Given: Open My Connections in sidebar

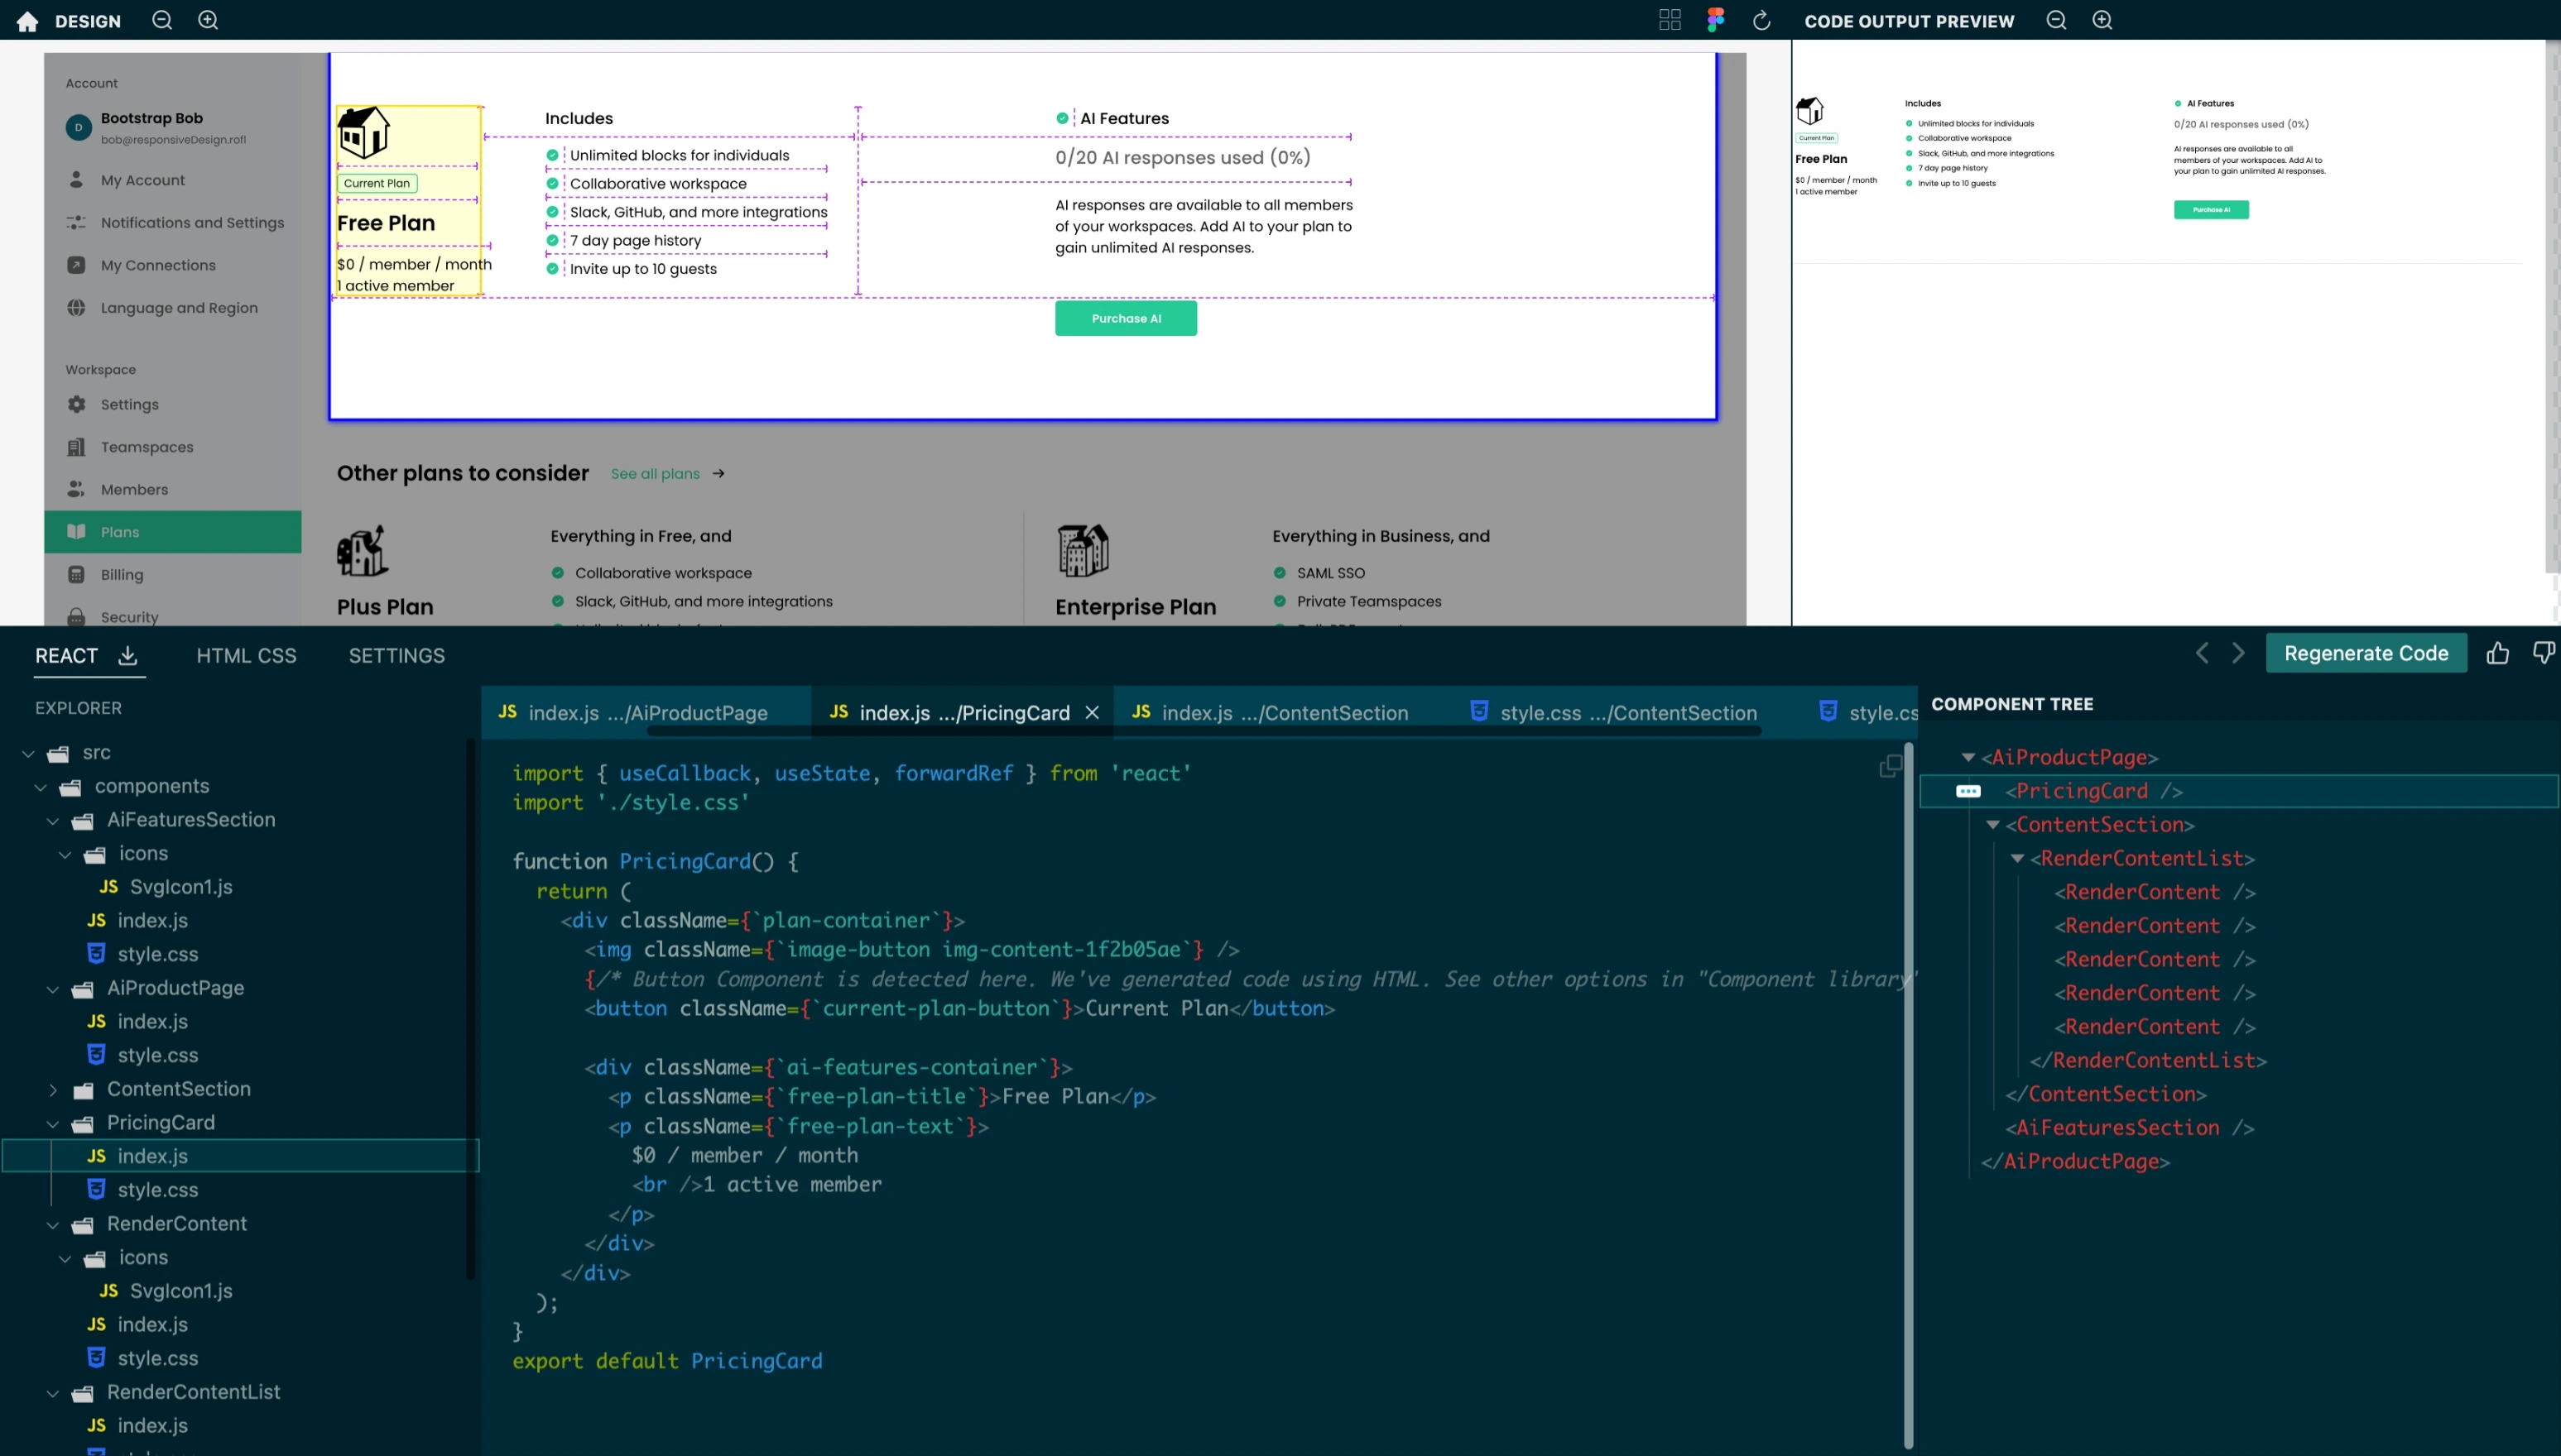Looking at the screenshot, I should pyautogui.click(x=140, y=265).
